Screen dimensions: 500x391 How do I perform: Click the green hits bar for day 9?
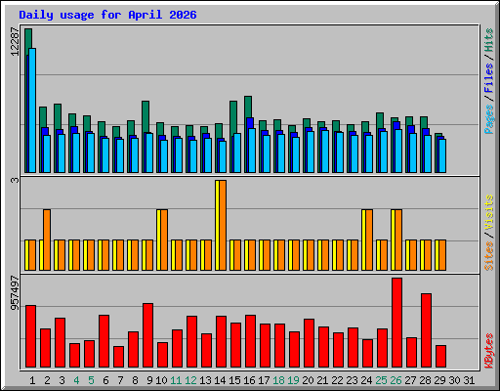[146, 116]
